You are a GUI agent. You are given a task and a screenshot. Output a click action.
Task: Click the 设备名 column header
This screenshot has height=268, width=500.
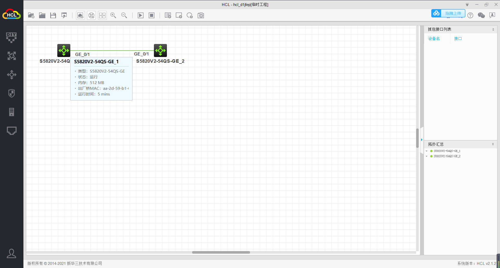coord(434,39)
